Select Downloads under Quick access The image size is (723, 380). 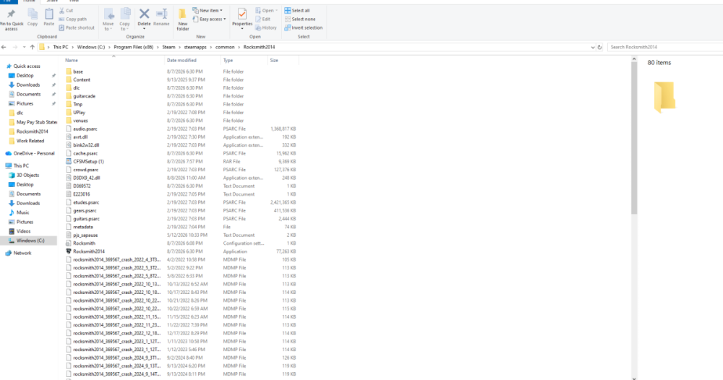pos(27,85)
